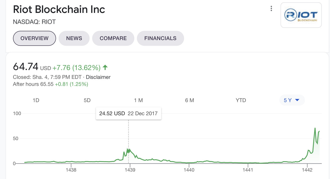Open the Disclaimer link
This screenshot has width=330, height=179.
98,77
